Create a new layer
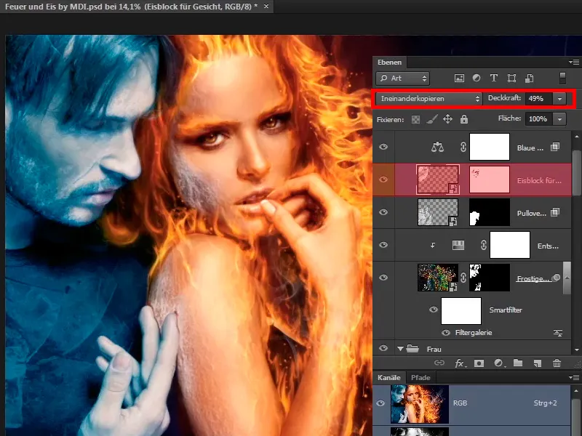 pos(537,363)
